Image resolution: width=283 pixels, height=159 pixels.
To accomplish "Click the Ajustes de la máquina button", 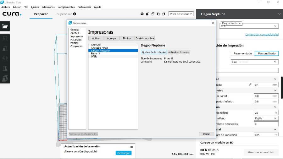I will (x=154, y=52).
